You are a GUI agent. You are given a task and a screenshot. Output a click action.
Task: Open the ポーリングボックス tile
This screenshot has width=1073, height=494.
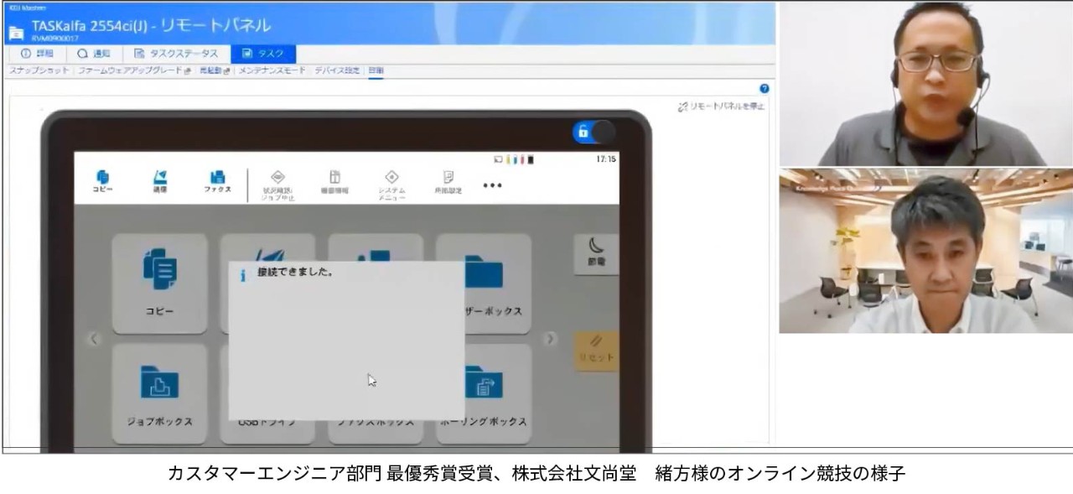coord(484,394)
